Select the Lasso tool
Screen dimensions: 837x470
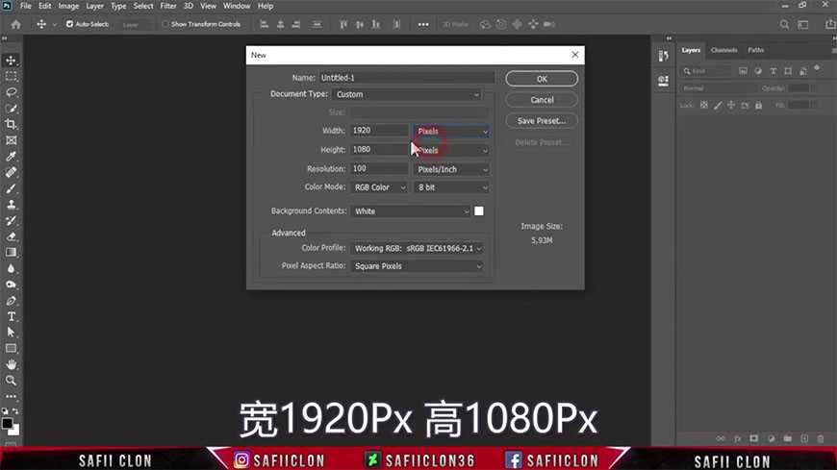pyautogui.click(x=12, y=92)
